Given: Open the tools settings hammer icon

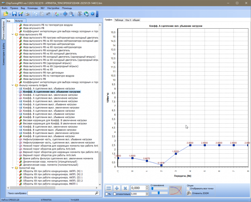Looking at the screenshot, I should tap(80, 14).
